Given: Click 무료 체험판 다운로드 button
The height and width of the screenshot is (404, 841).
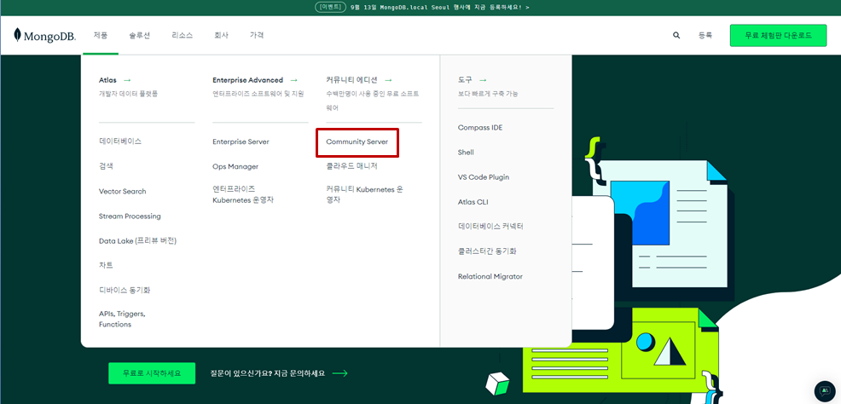Looking at the screenshot, I should click(778, 35).
